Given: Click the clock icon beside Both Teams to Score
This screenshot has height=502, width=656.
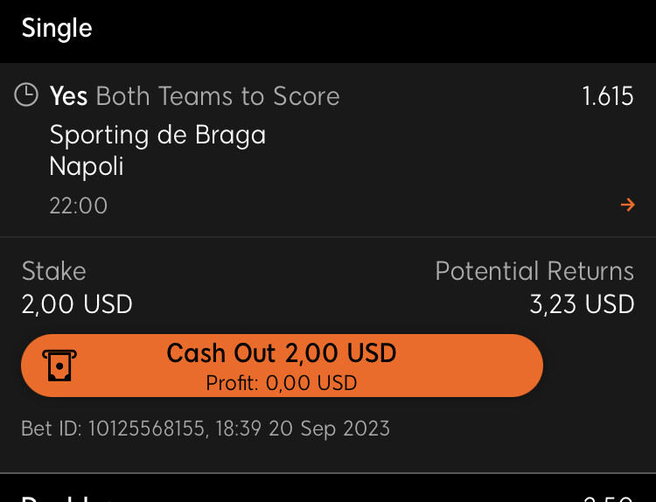Looking at the screenshot, I should pyautogui.click(x=26, y=95).
